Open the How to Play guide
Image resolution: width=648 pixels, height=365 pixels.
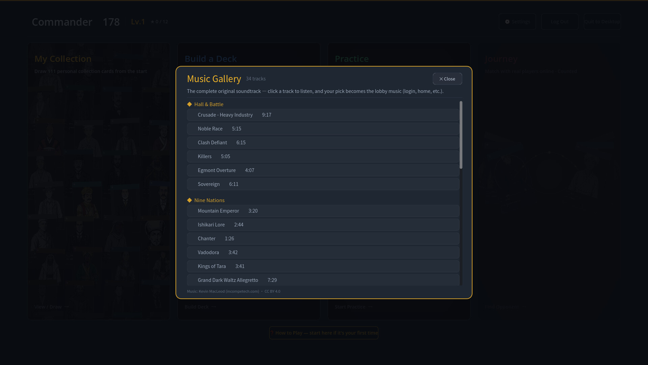point(324,333)
